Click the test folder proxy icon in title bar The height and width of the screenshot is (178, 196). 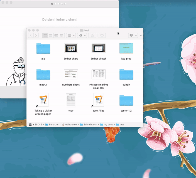pyautogui.click(x=82, y=30)
